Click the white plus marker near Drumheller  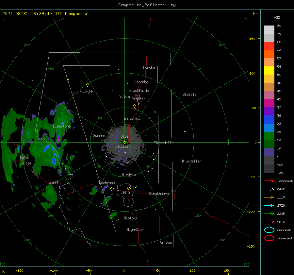185,131
